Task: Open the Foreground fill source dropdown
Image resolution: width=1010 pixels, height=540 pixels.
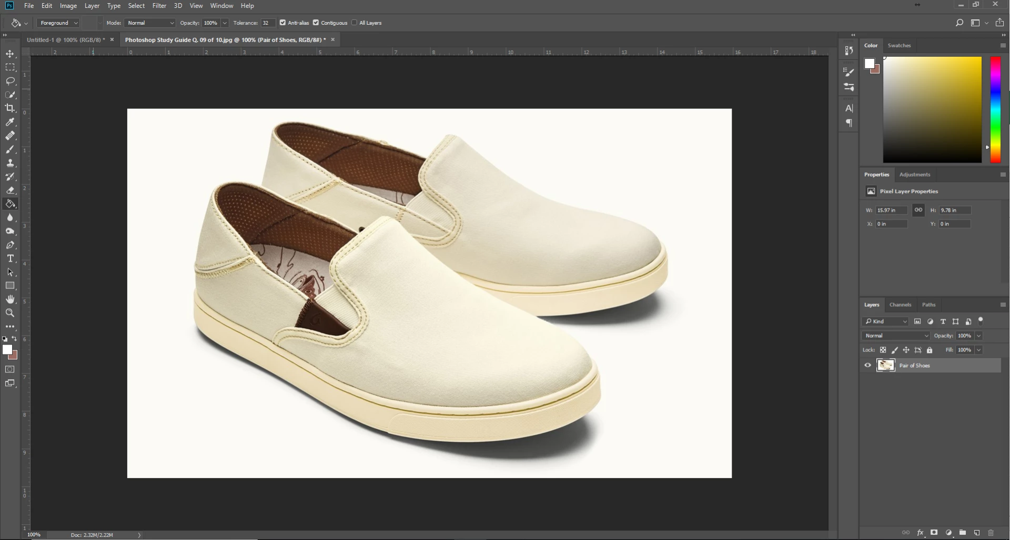Action: tap(58, 23)
